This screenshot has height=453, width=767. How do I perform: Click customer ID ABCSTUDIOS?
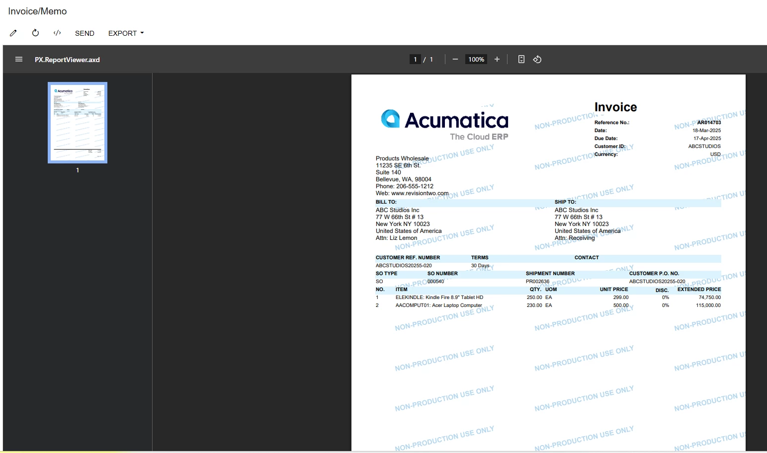[704, 147]
